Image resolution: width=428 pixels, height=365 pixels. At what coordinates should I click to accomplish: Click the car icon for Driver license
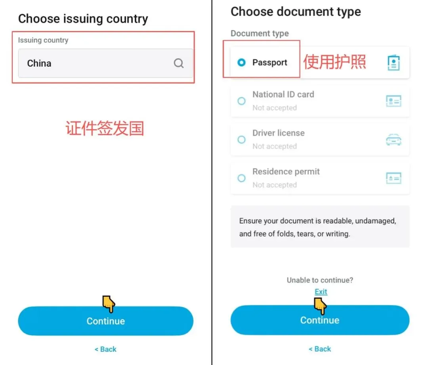[x=394, y=140]
